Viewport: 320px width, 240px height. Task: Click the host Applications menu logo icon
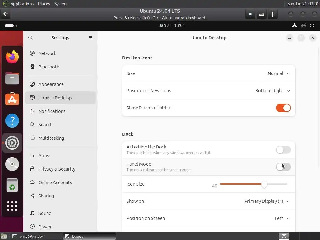pos(5,4)
